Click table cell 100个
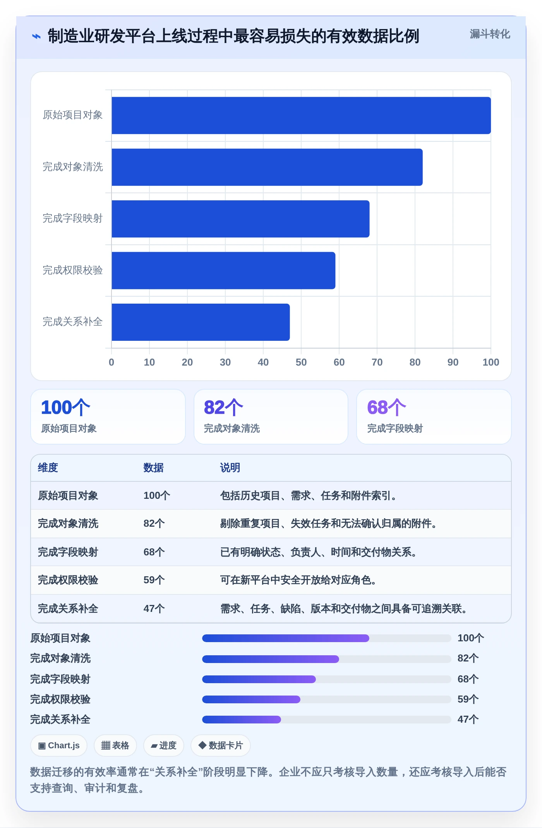Viewport: 542px width, 828px height. click(x=157, y=496)
